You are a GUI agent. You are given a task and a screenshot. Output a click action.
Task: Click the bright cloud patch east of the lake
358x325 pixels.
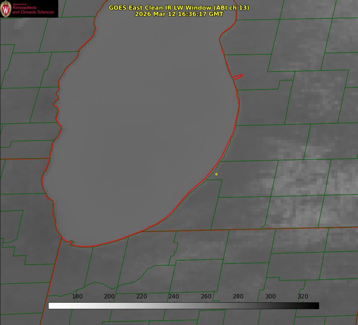pos(299,180)
